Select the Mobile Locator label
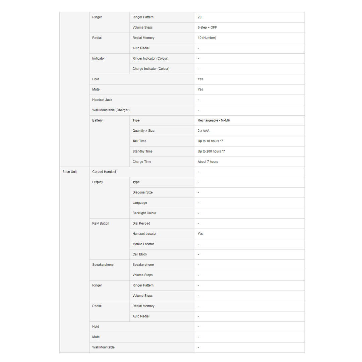The height and width of the screenshot is (362, 362). point(143,244)
